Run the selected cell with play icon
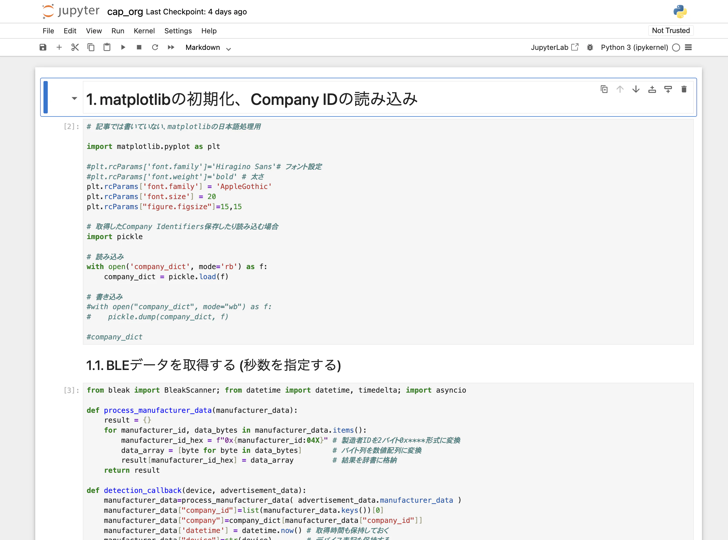The width and height of the screenshot is (728, 540). click(123, 47)
